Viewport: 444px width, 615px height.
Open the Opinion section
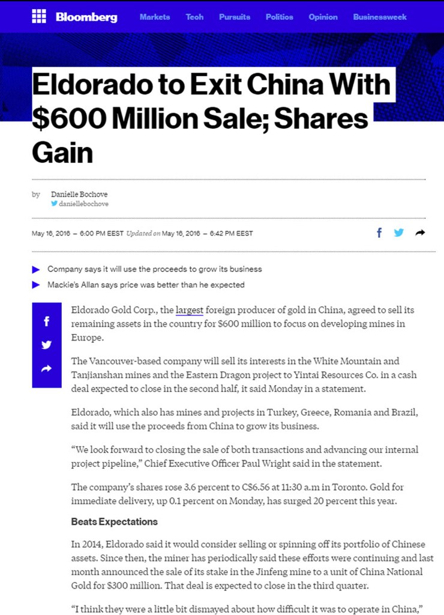(323, 17)
